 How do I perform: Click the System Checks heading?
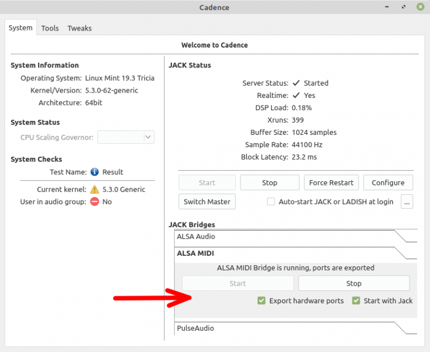36,160
